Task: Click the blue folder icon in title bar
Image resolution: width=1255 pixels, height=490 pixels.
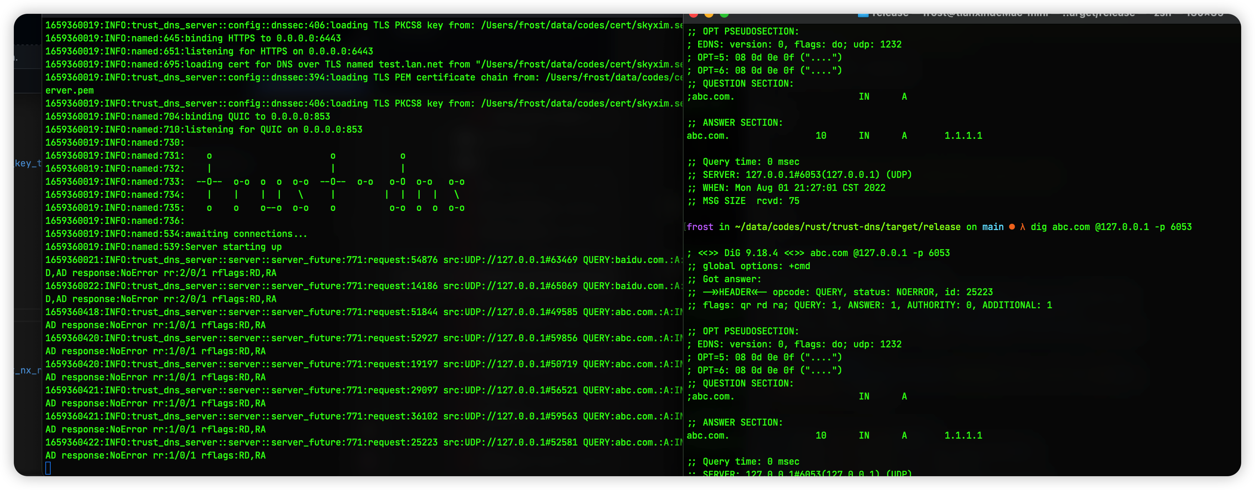Action: (863, 15)
